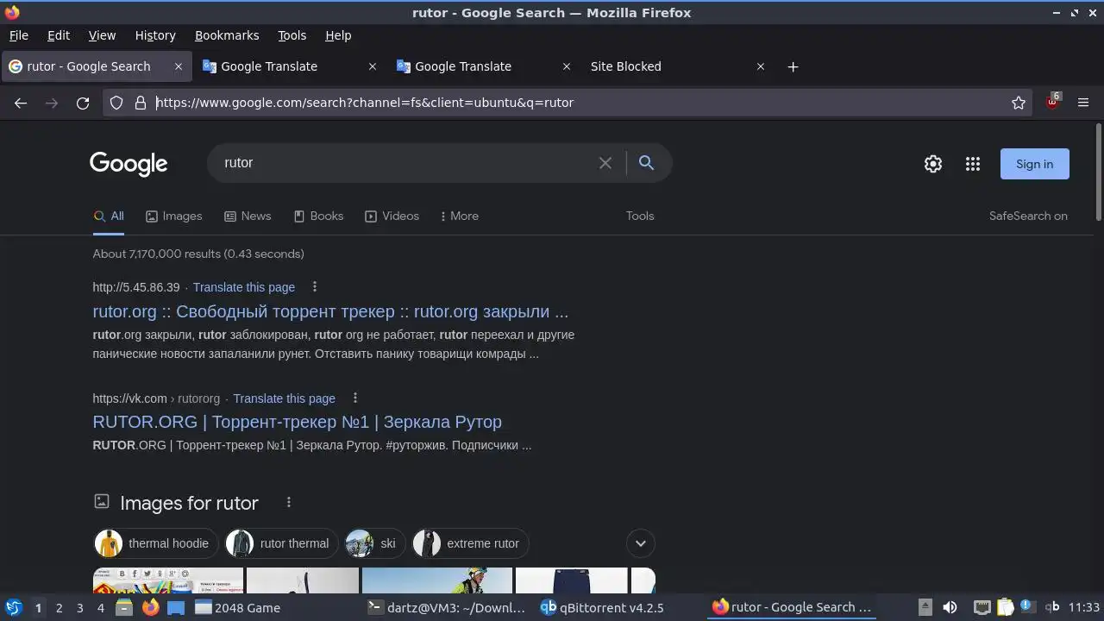Open the SafeSearch on setting

point(1028,216)
